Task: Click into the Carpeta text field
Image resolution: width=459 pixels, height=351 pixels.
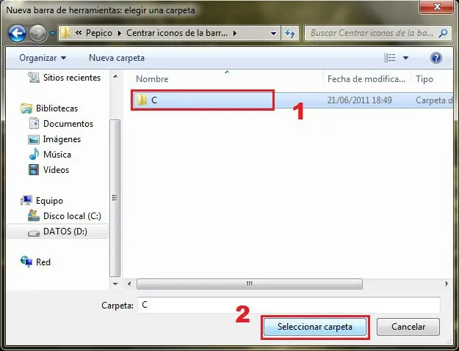Action: point(289,305)
